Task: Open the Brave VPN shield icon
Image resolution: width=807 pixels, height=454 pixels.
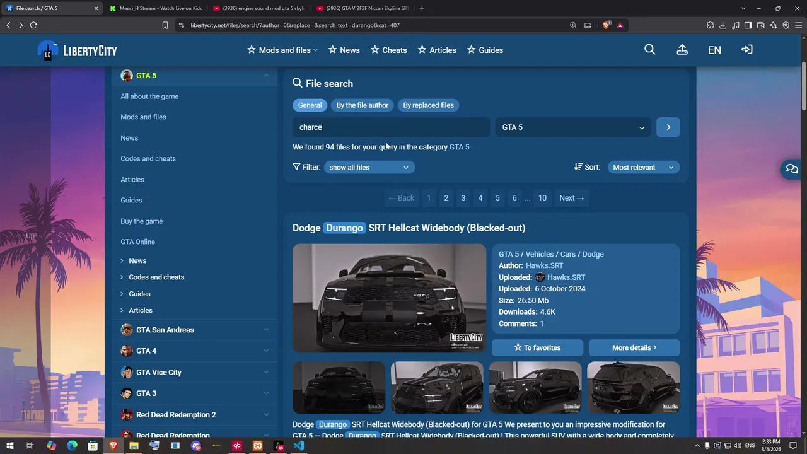Action: click(786, 25)
